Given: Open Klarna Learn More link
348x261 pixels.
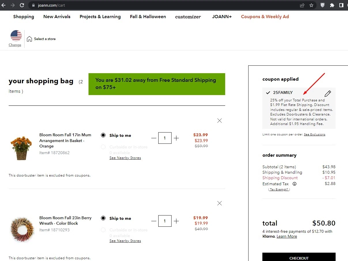Looking at the screenshot, I should point(287,237).
